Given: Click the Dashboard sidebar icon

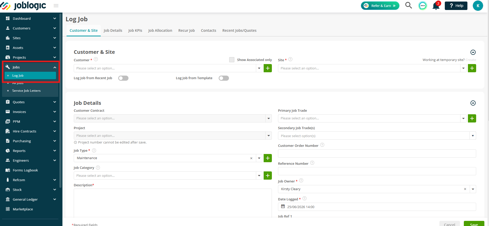Looking at the screenshot, I should tap(8, 18).
